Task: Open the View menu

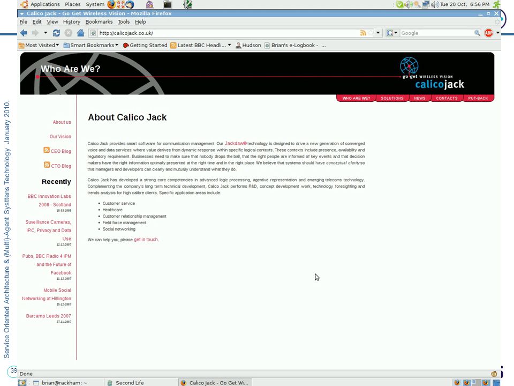Action: [x=52, y=21]
